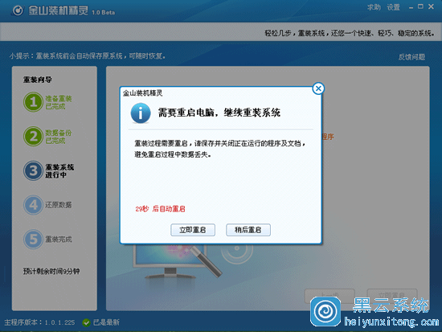Click the 金山装机精灵 logo icon

[x=18, y=10]
